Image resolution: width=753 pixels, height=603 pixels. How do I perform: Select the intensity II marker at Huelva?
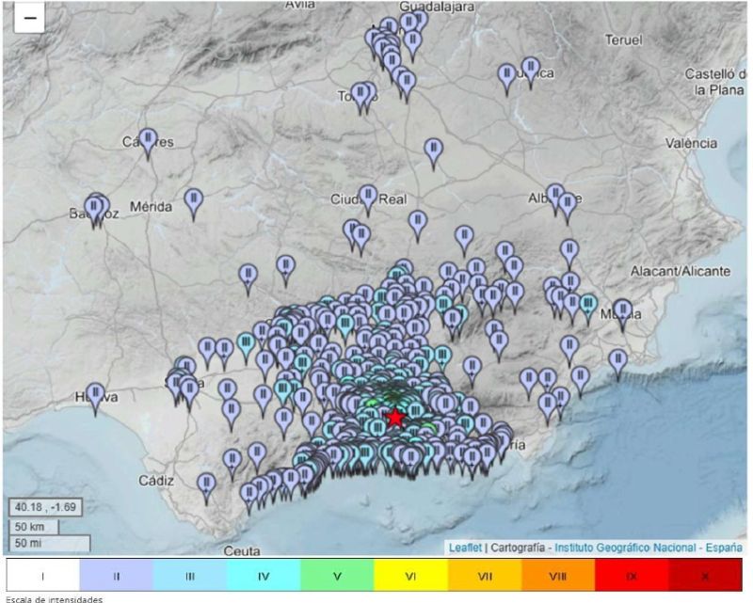point(96,399)
